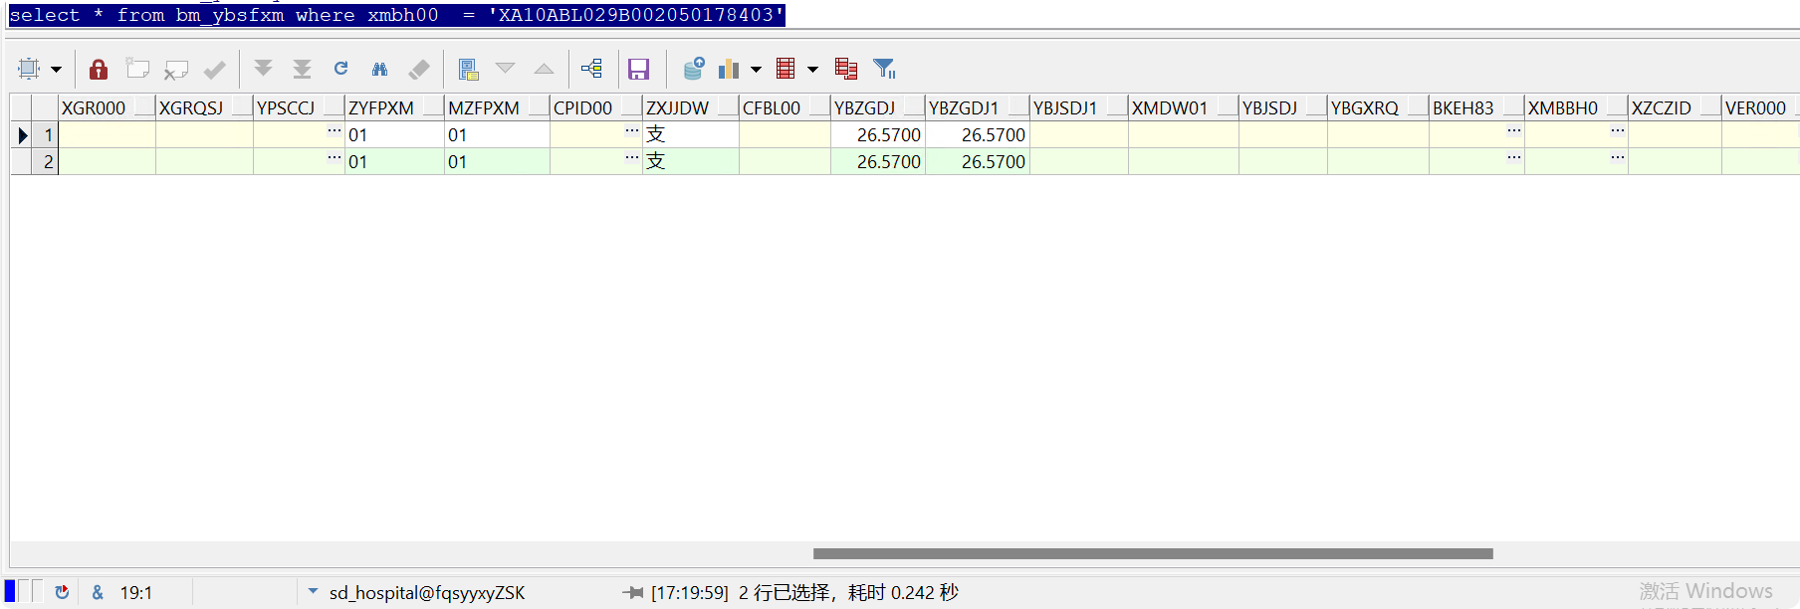Click the fetch last page icon

click(302, 69)
